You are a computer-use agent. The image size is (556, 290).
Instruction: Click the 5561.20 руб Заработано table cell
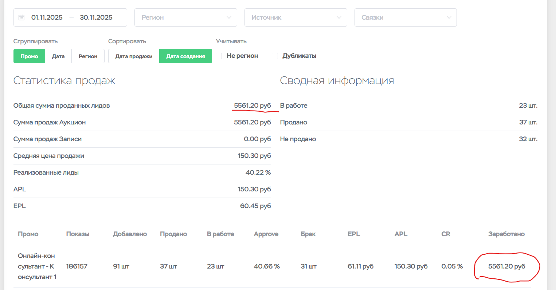tap(507, 266)
